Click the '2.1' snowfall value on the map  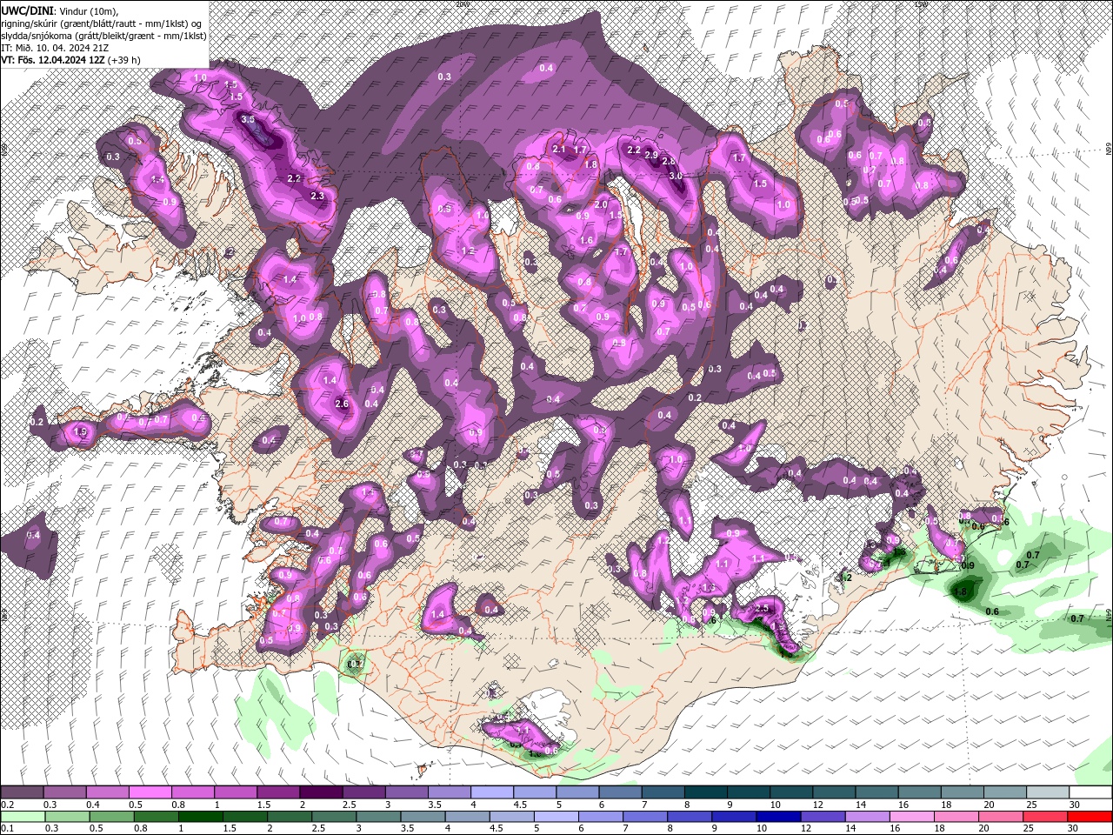tap(559, 150)
